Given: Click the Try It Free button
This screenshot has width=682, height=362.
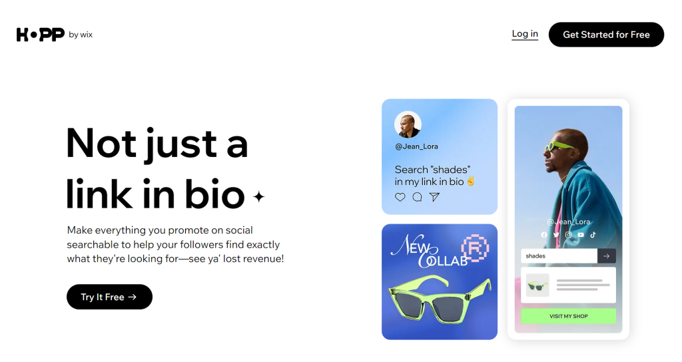Looking at the screenshot, I should [x=110, y=297].
